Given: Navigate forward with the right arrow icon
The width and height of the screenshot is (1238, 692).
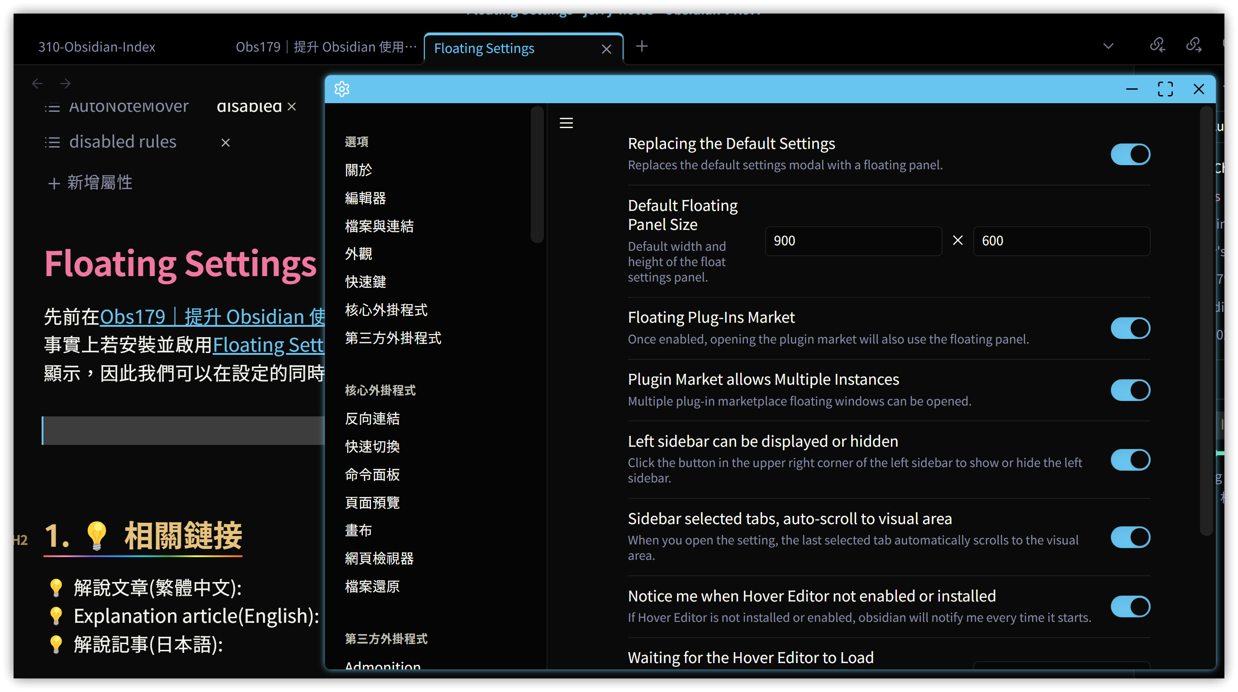Looking at the screenshot, I should point(65,84).
